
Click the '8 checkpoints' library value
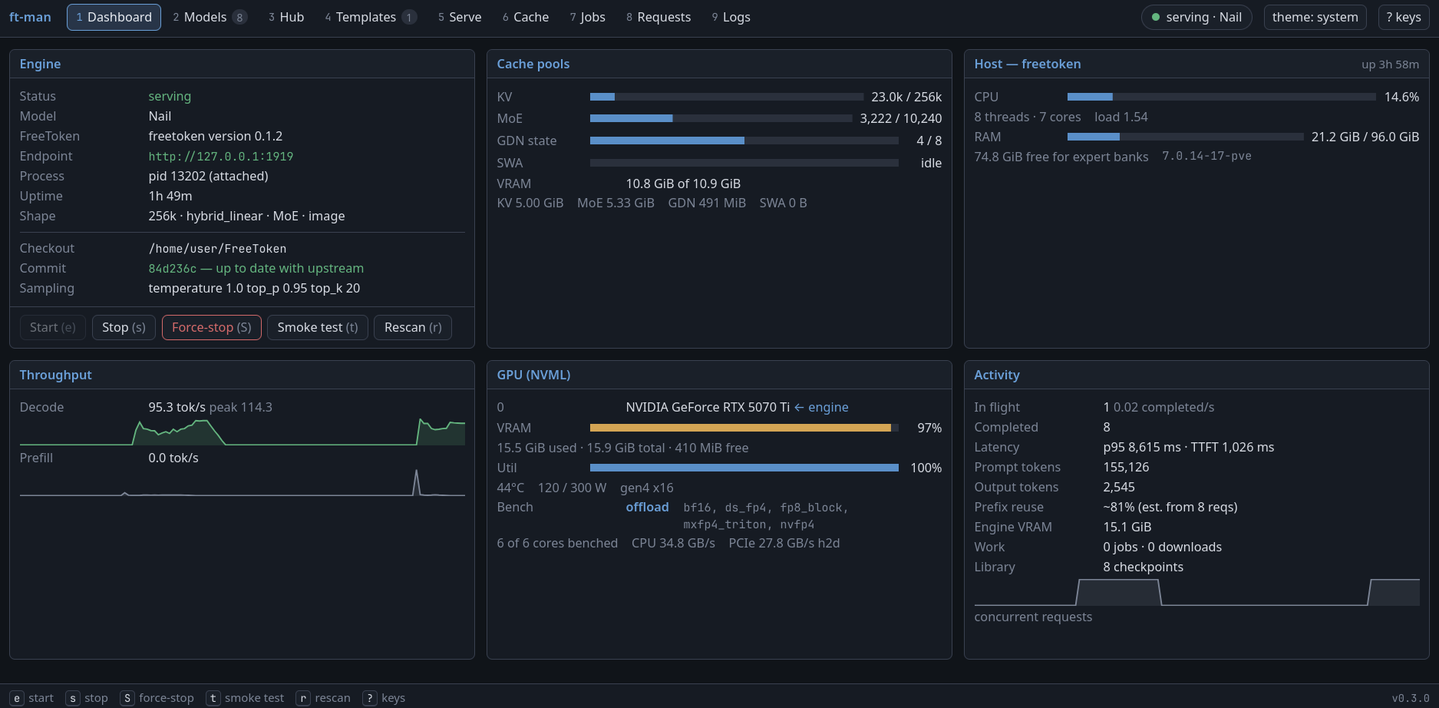(x=1143, y=567)
